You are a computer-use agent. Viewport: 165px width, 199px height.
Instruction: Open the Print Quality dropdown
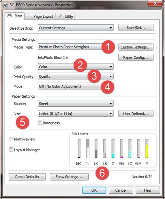(76, 76)
